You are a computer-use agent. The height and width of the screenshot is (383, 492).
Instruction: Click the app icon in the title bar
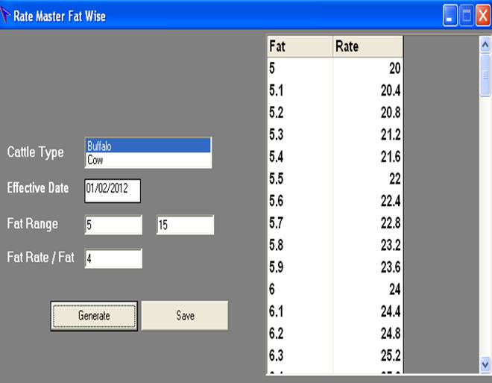(7, 16)
